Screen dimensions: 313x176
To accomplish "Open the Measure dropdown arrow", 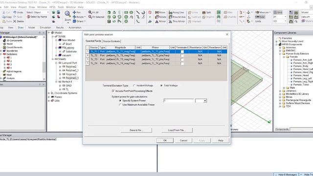I will [270, 12].
